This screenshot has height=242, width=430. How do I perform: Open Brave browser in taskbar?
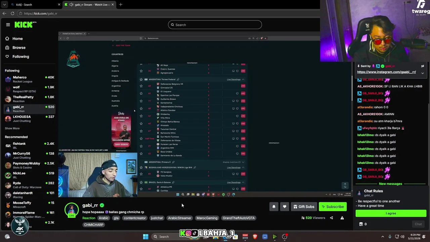point(255,237)
